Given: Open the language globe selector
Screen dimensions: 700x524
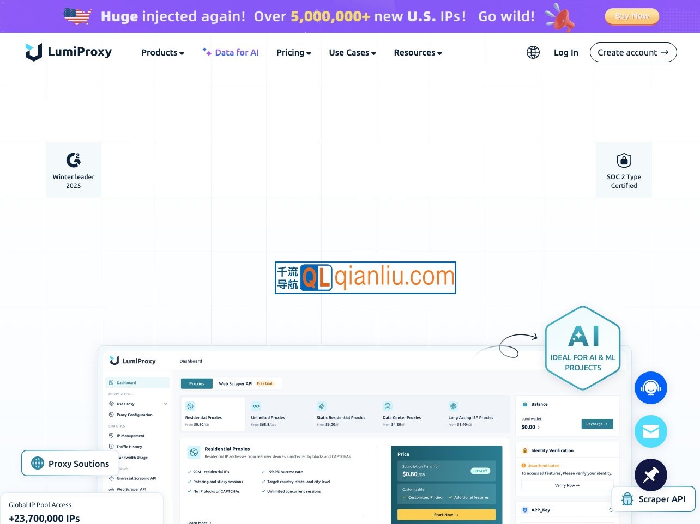Looking at the screenshot, I should pos(533,52).
